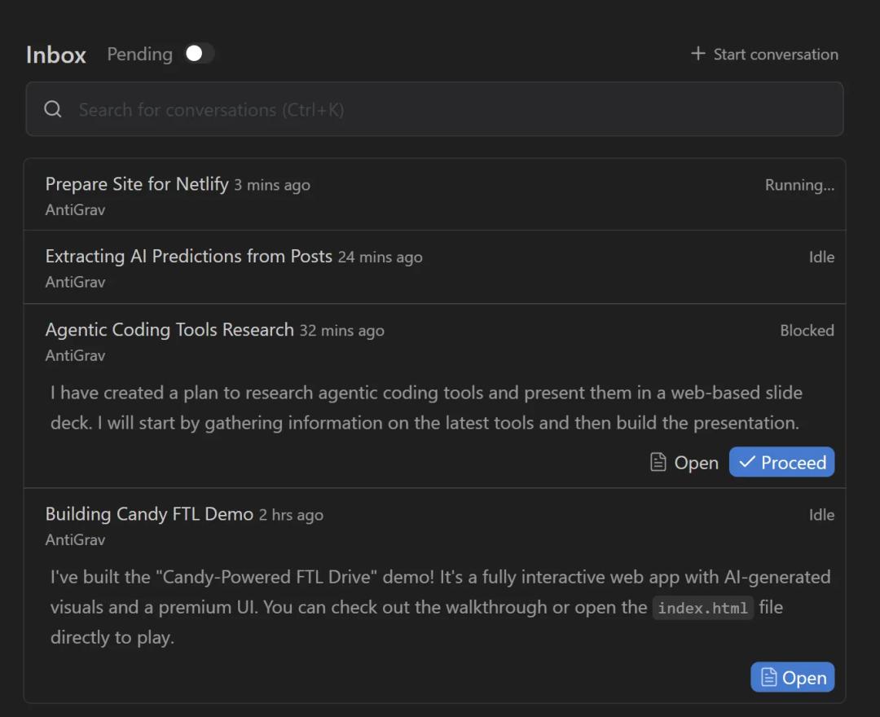This screenshot has width=880, height=717.
Task: Toggle the Pending filter switch
Action: [x=199, y=54]
